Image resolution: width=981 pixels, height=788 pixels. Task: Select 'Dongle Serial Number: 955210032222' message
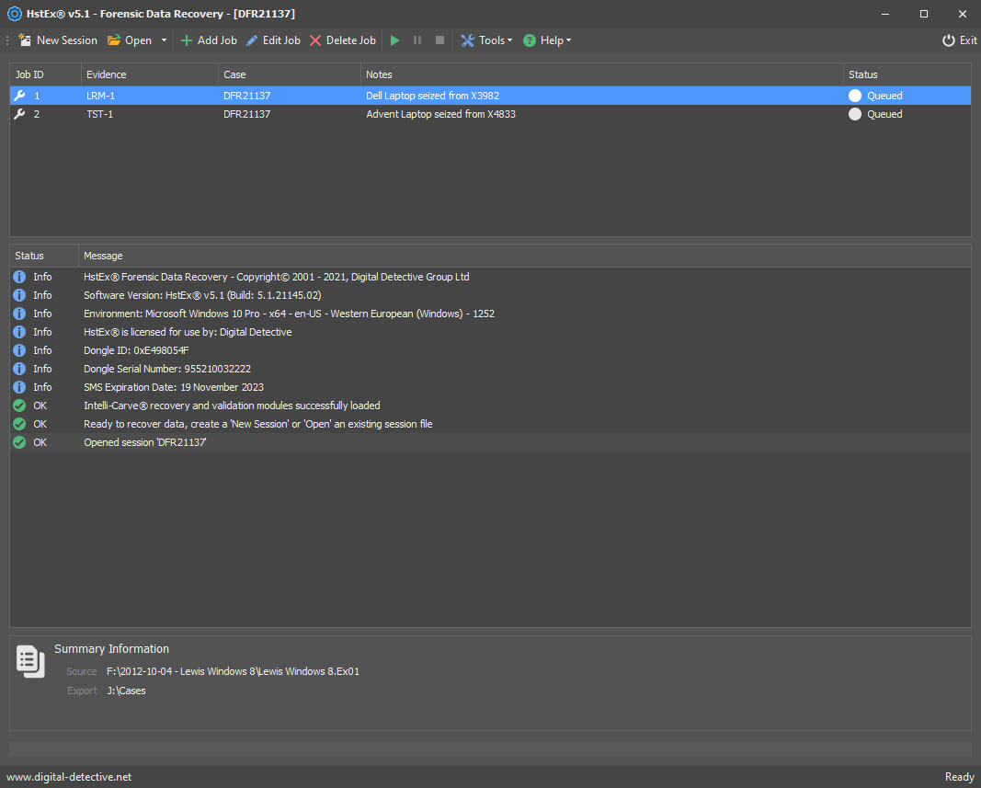(167, 369)
